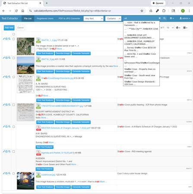The image size is (193, 194).
Task: Edit the 284716_2.jpg record with pencil icon
Action: (4, 58)
